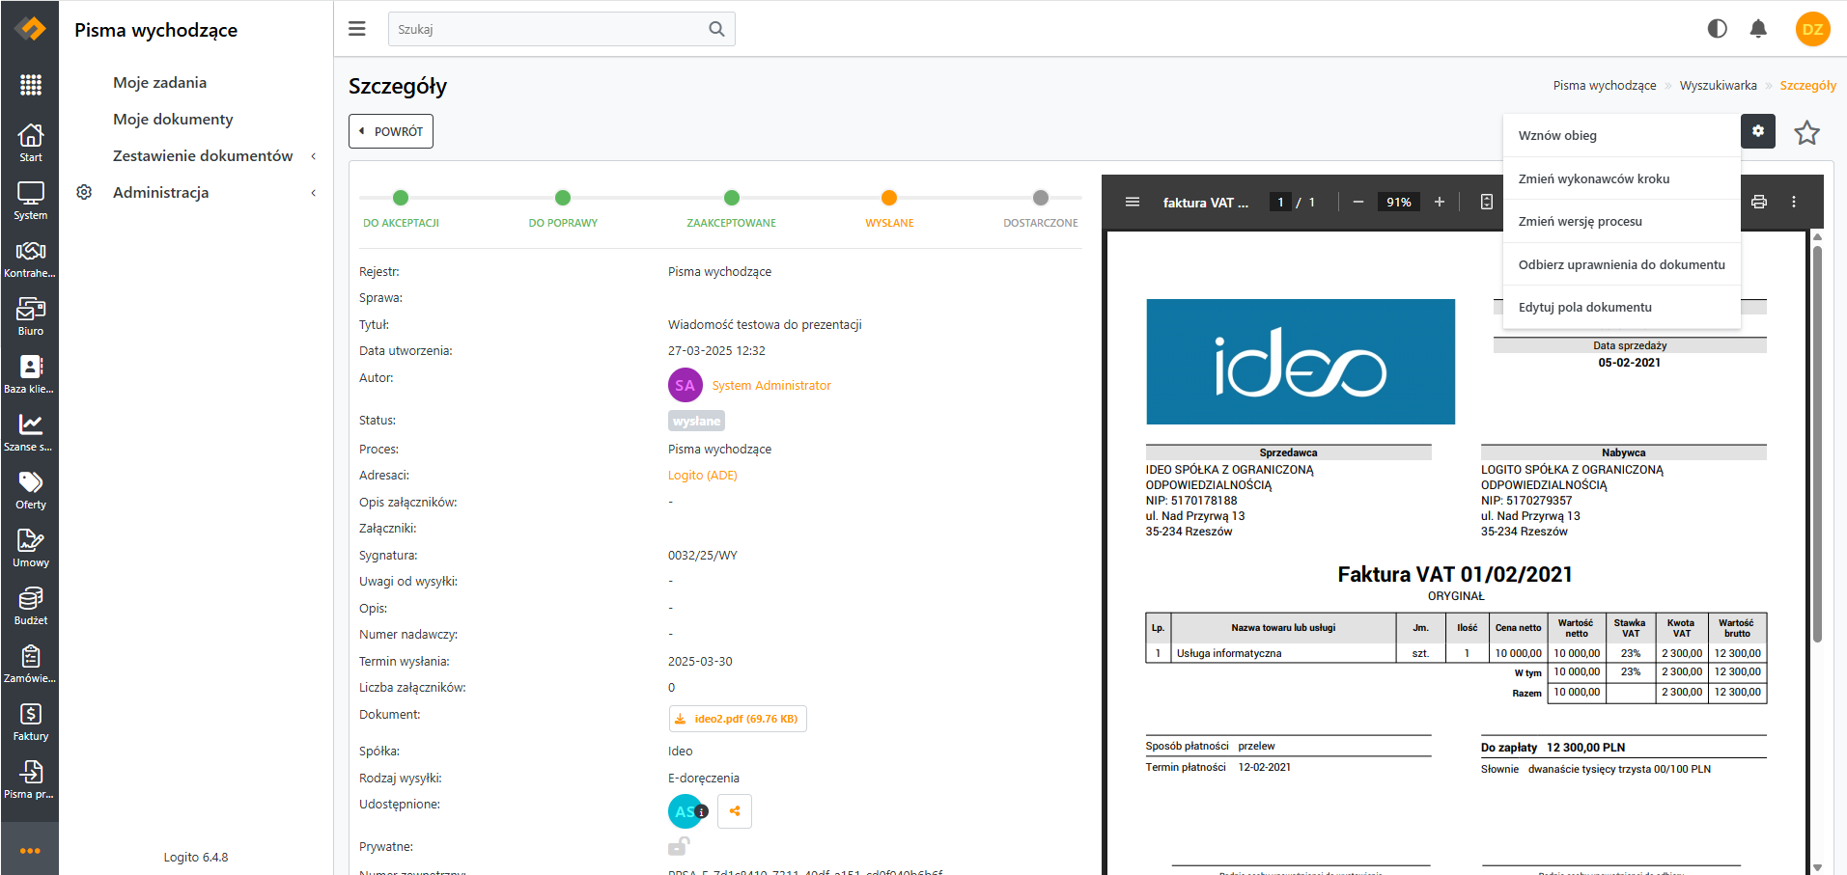Image resolution: width=1847 pixels, height=875 pixels.
Task: Print the PDF document
Action: [1759, 202]
